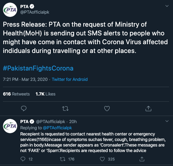Open the @PTAofficialpk mention in reply
173x166 pixels.
57,128
